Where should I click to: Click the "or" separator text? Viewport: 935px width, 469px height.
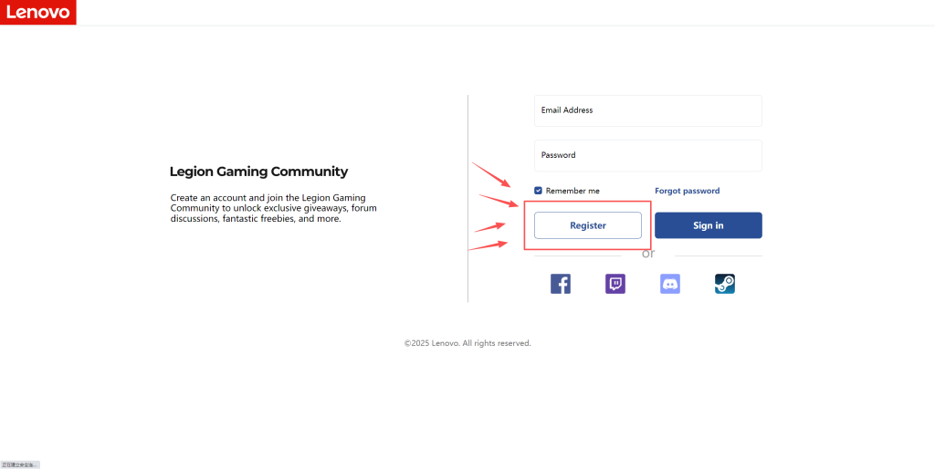pyautogui.click(x=648, y=254)
